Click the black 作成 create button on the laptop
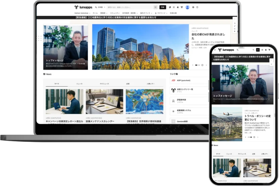The width and height of the screenshot is (279, 186). point(162,7)
